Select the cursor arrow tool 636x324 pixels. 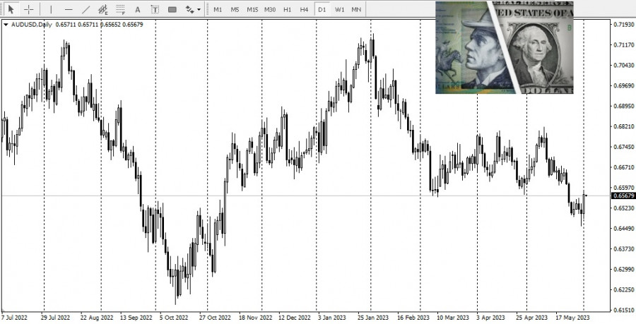click(11, 9)
